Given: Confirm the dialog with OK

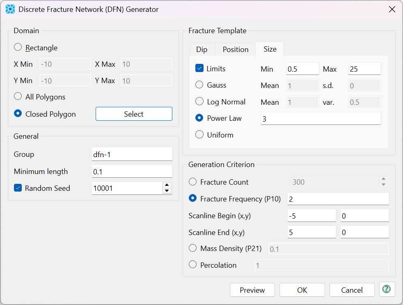Looking at the screenshot, I should tap(302, 290).
